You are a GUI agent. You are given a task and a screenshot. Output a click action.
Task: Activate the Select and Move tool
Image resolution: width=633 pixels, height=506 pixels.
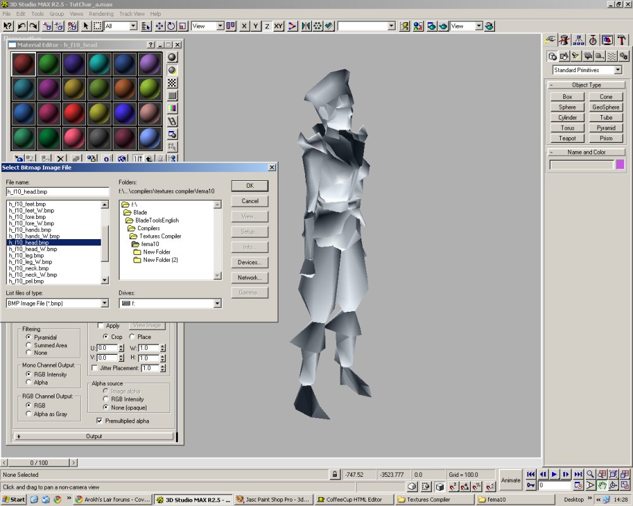click(160, 26)
